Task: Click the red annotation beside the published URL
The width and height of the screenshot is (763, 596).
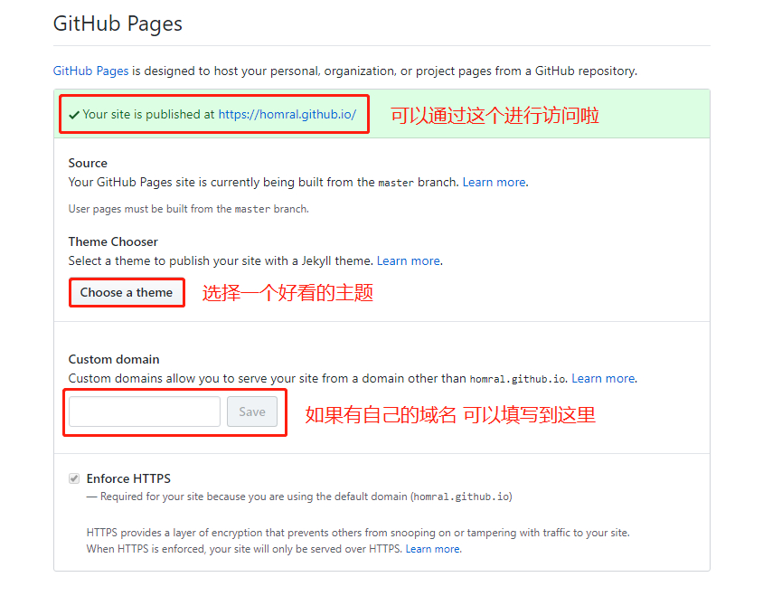Action: click(x=495, y=116)
